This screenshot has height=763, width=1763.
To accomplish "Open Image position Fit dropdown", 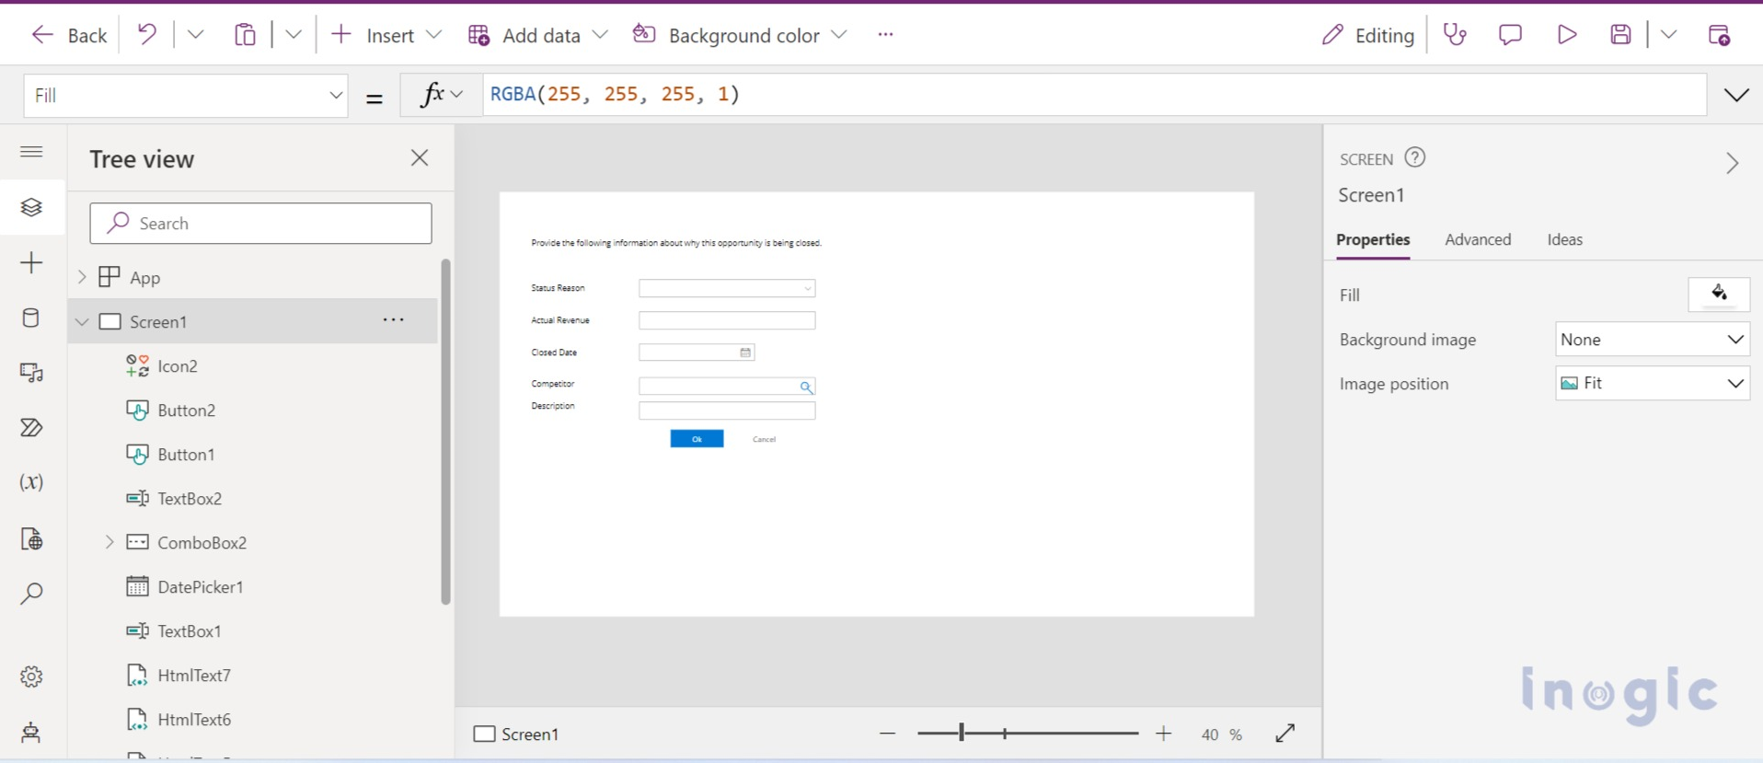I will coord(1652,384).
